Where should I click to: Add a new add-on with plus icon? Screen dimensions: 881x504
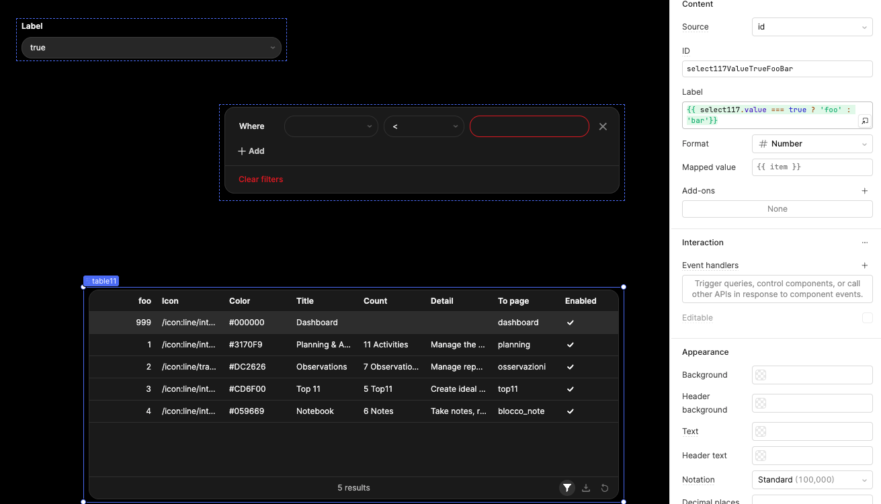click(865, 191)
